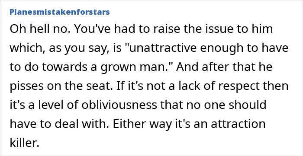Screen dimensions: 303x156
Task: Open the Planesmistakenforstars user profile link
Action: 60,12
